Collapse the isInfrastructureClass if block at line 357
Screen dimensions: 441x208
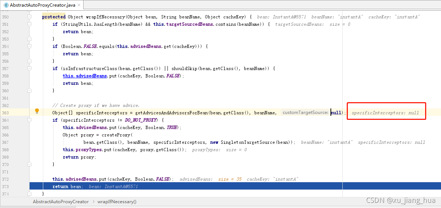30,69
